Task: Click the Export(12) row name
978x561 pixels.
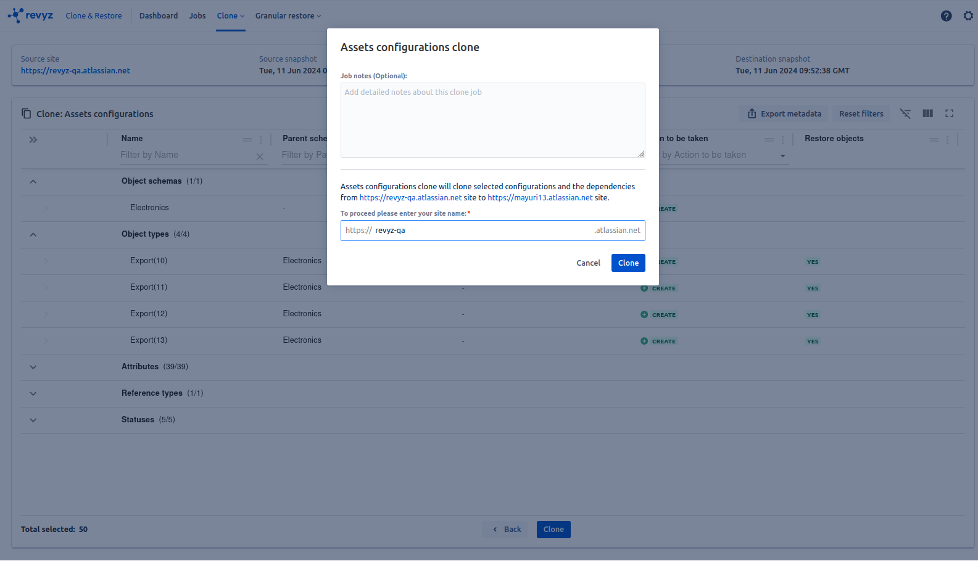Action: (149, 314)
